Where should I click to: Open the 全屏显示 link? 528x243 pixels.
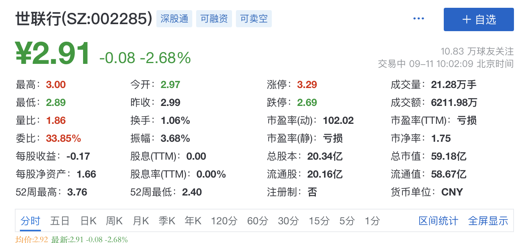[488, 221]
